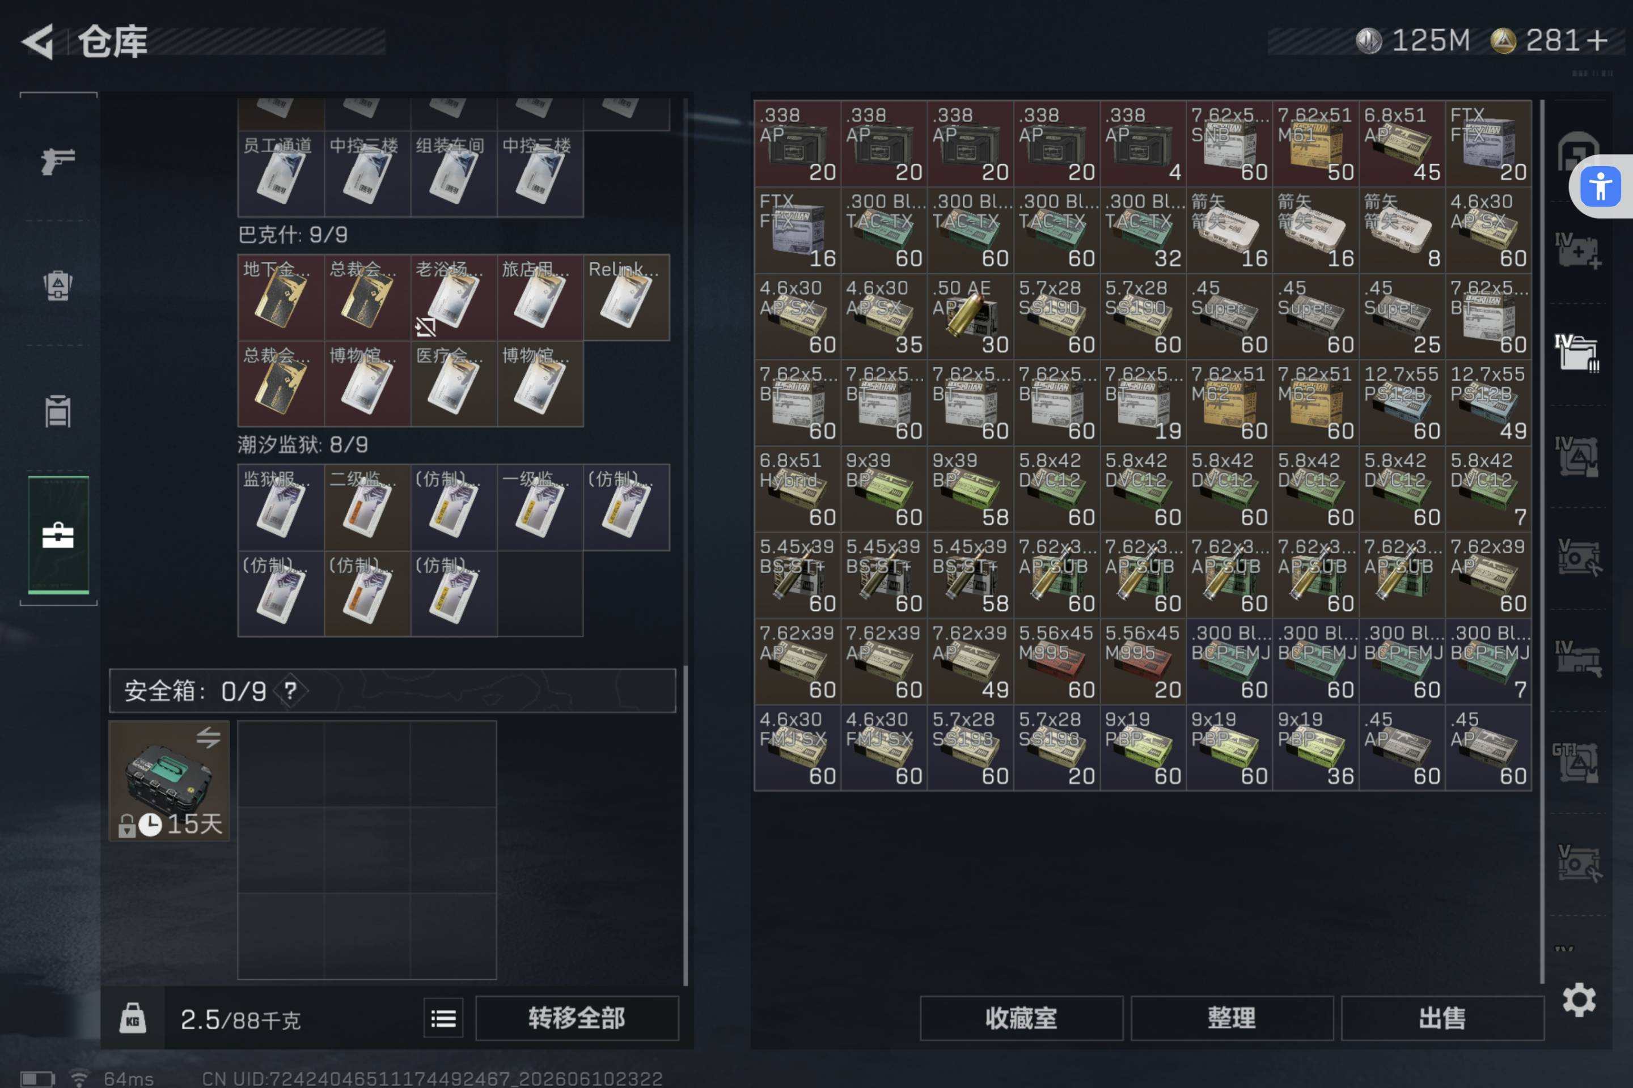Select the 9x19 PBP stack of 36
The width and height of the screenshot is (1633, 1088).
1315,749
